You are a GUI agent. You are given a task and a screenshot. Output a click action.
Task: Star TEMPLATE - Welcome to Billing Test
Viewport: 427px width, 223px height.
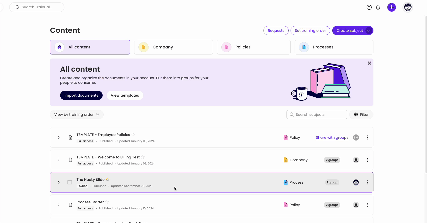[x=143, y=157]
